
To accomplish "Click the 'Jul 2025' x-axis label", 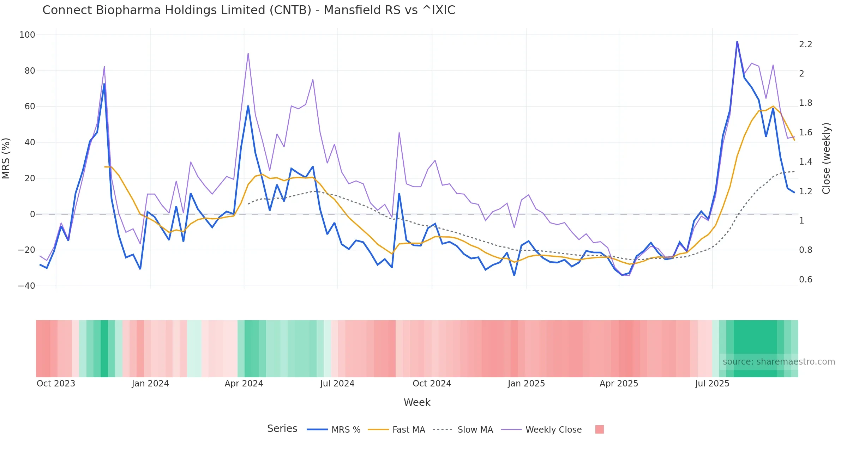I will coord(712,384).
